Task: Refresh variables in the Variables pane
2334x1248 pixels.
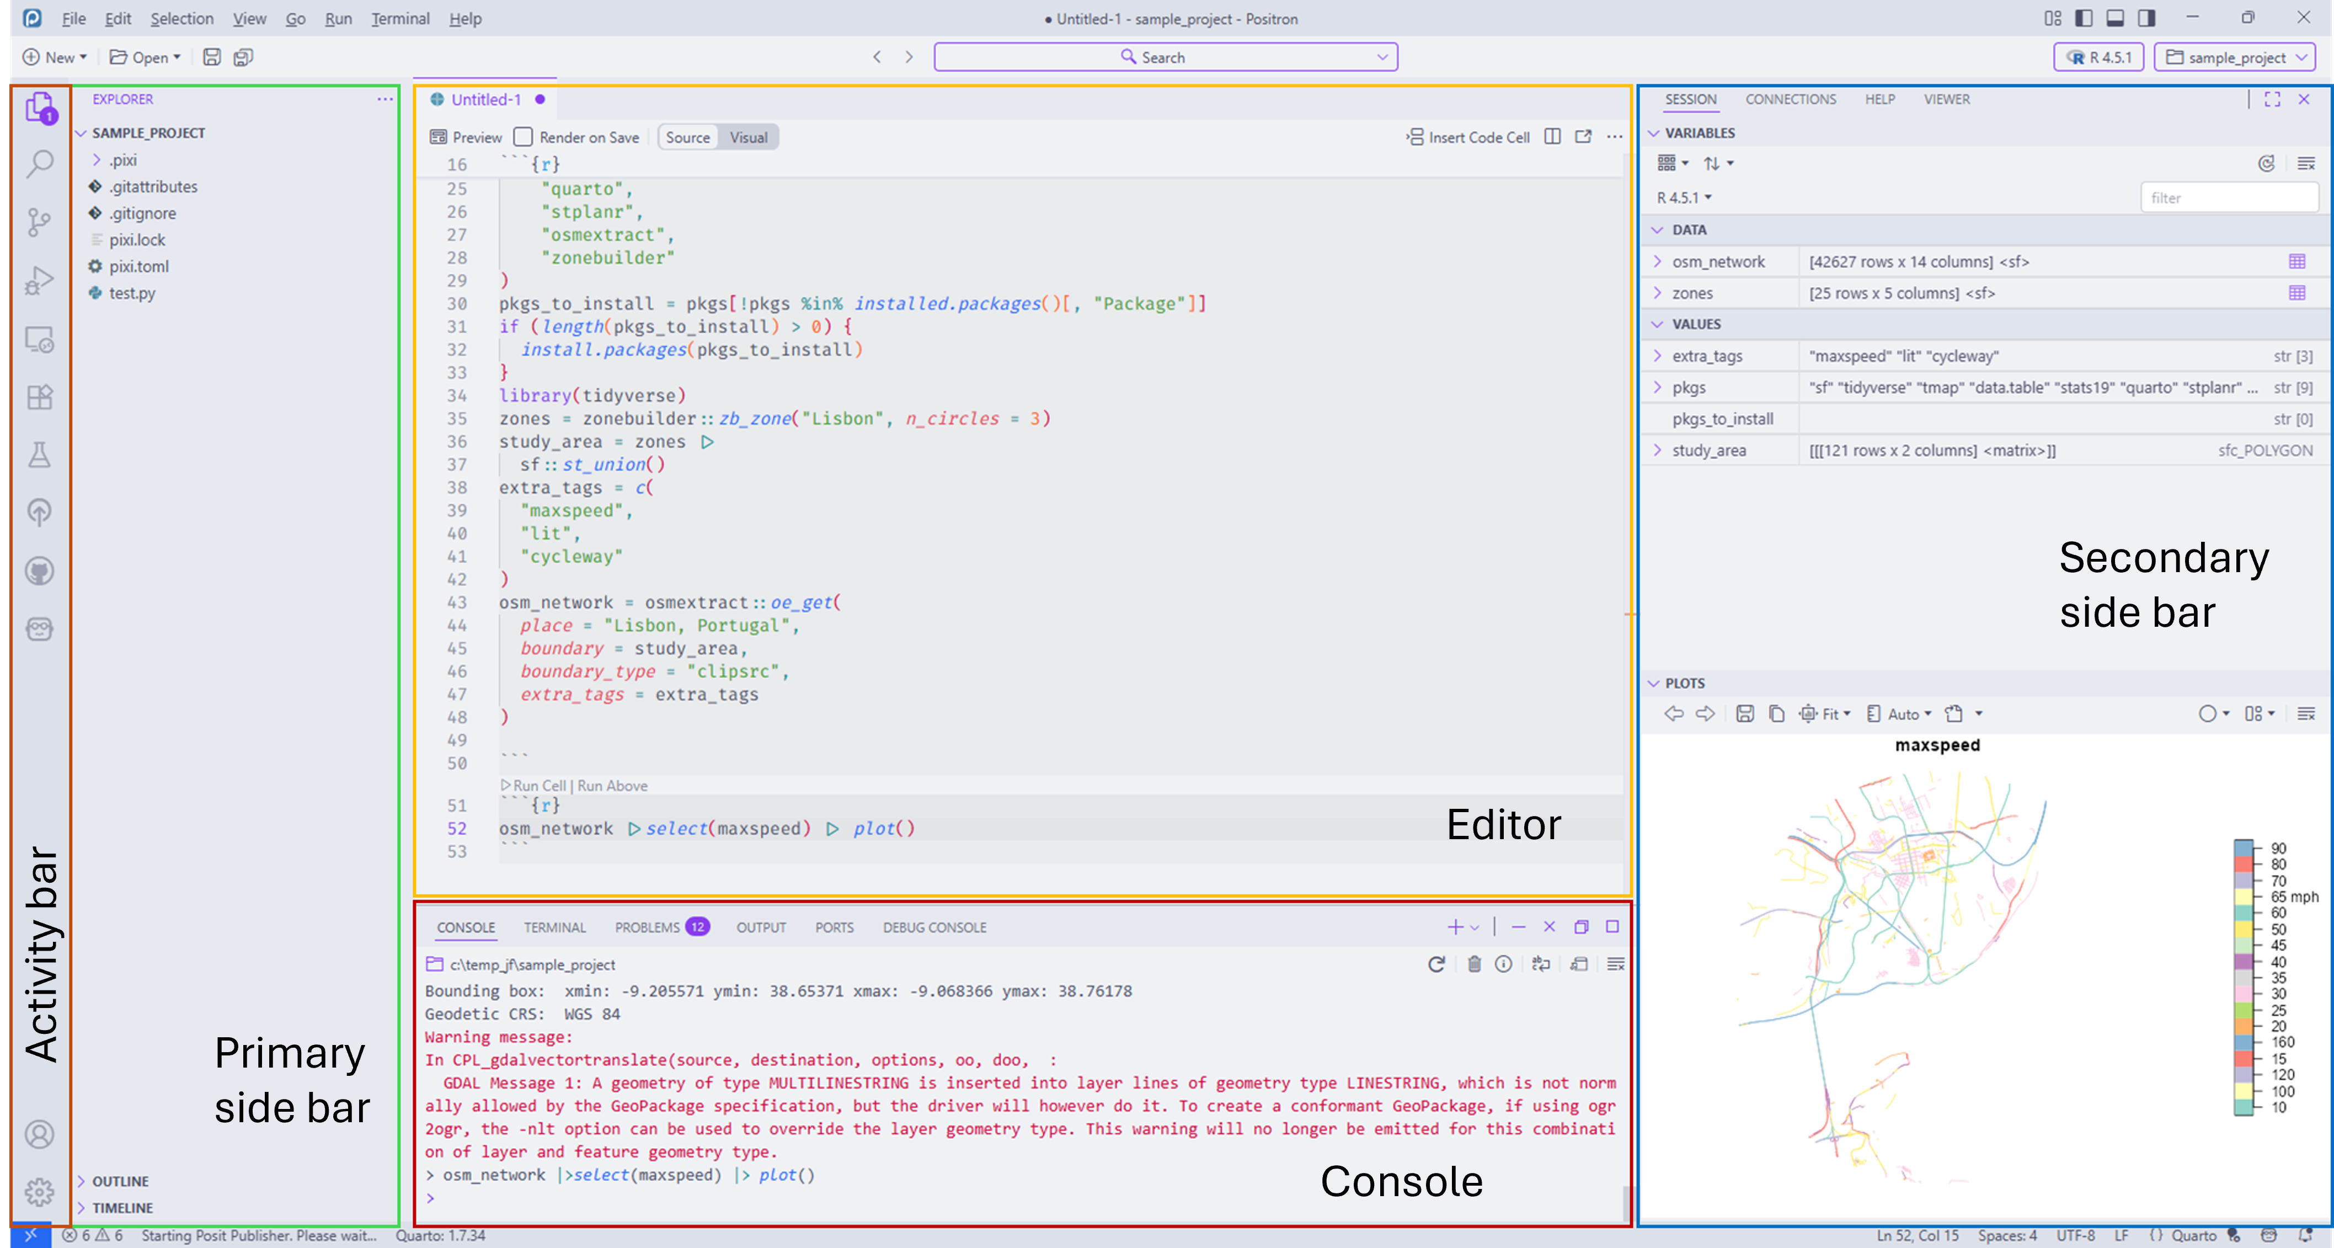Action: coord(2266,163)
